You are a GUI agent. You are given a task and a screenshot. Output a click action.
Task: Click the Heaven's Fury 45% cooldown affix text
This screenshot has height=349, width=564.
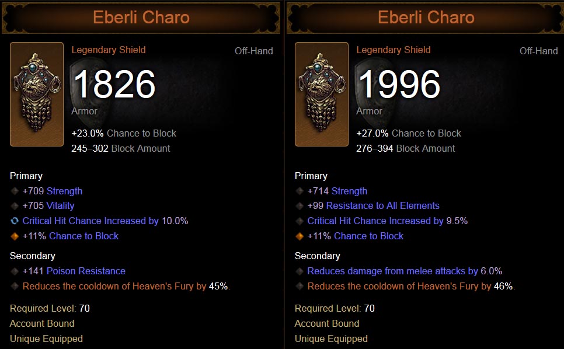click(x=126, y=287)
